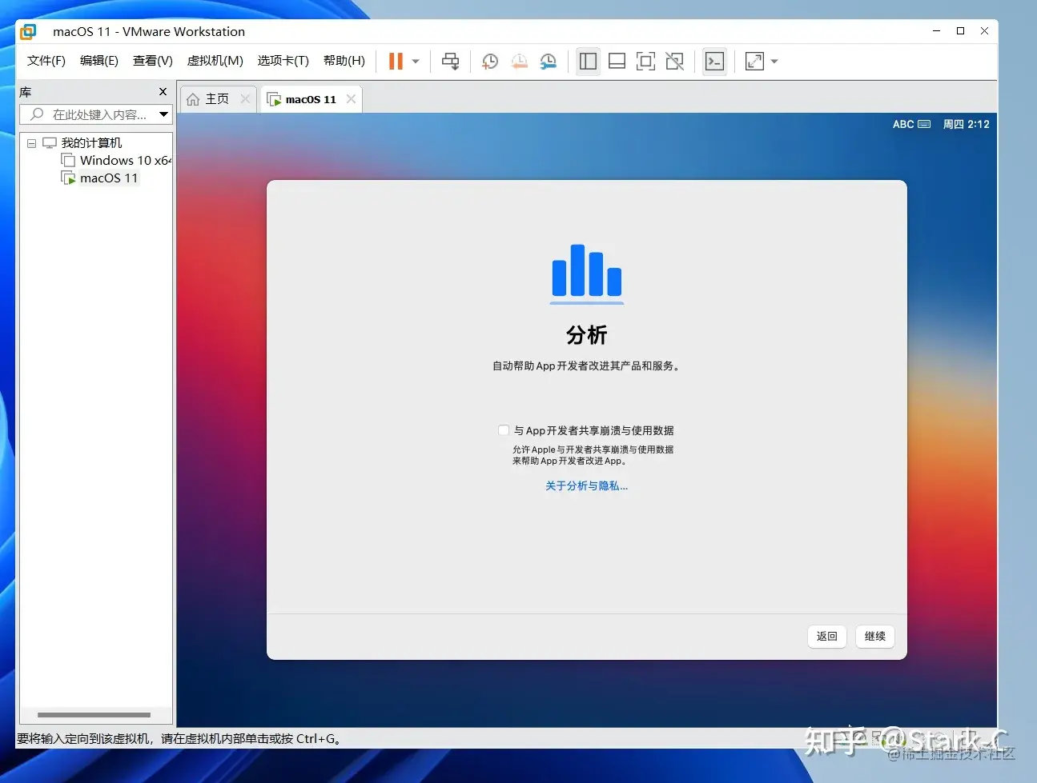Click the VMware Workstation title bar icon
Screen dimensions: 1037x783
tap(28, 31)
